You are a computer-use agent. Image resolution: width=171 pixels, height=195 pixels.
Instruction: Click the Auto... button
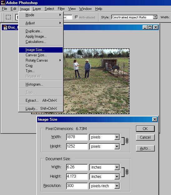(x=145, y=148)
